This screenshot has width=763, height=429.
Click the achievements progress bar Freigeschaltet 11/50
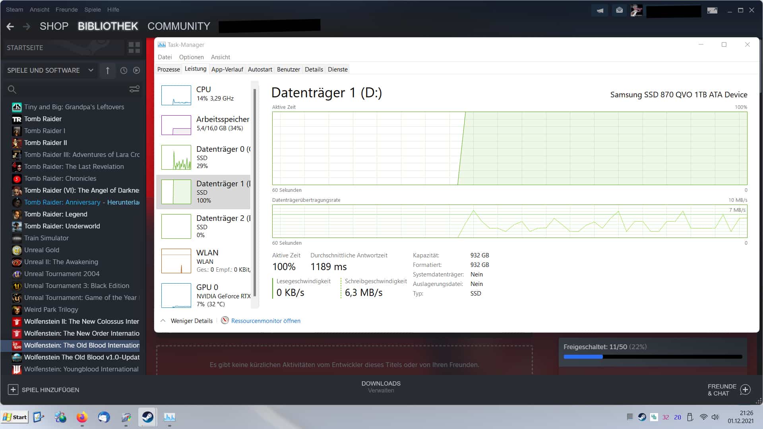[x=653, y=357]
